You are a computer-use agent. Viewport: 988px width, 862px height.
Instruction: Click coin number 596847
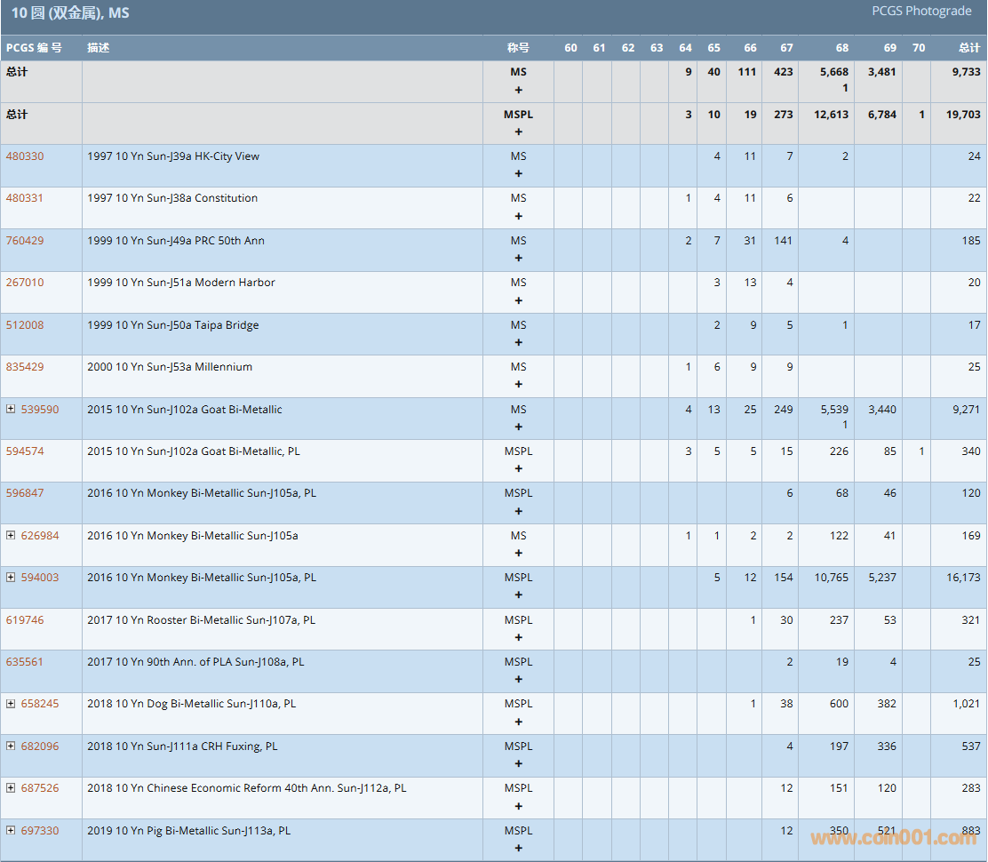pyautogui.click(x=25, y=493)
